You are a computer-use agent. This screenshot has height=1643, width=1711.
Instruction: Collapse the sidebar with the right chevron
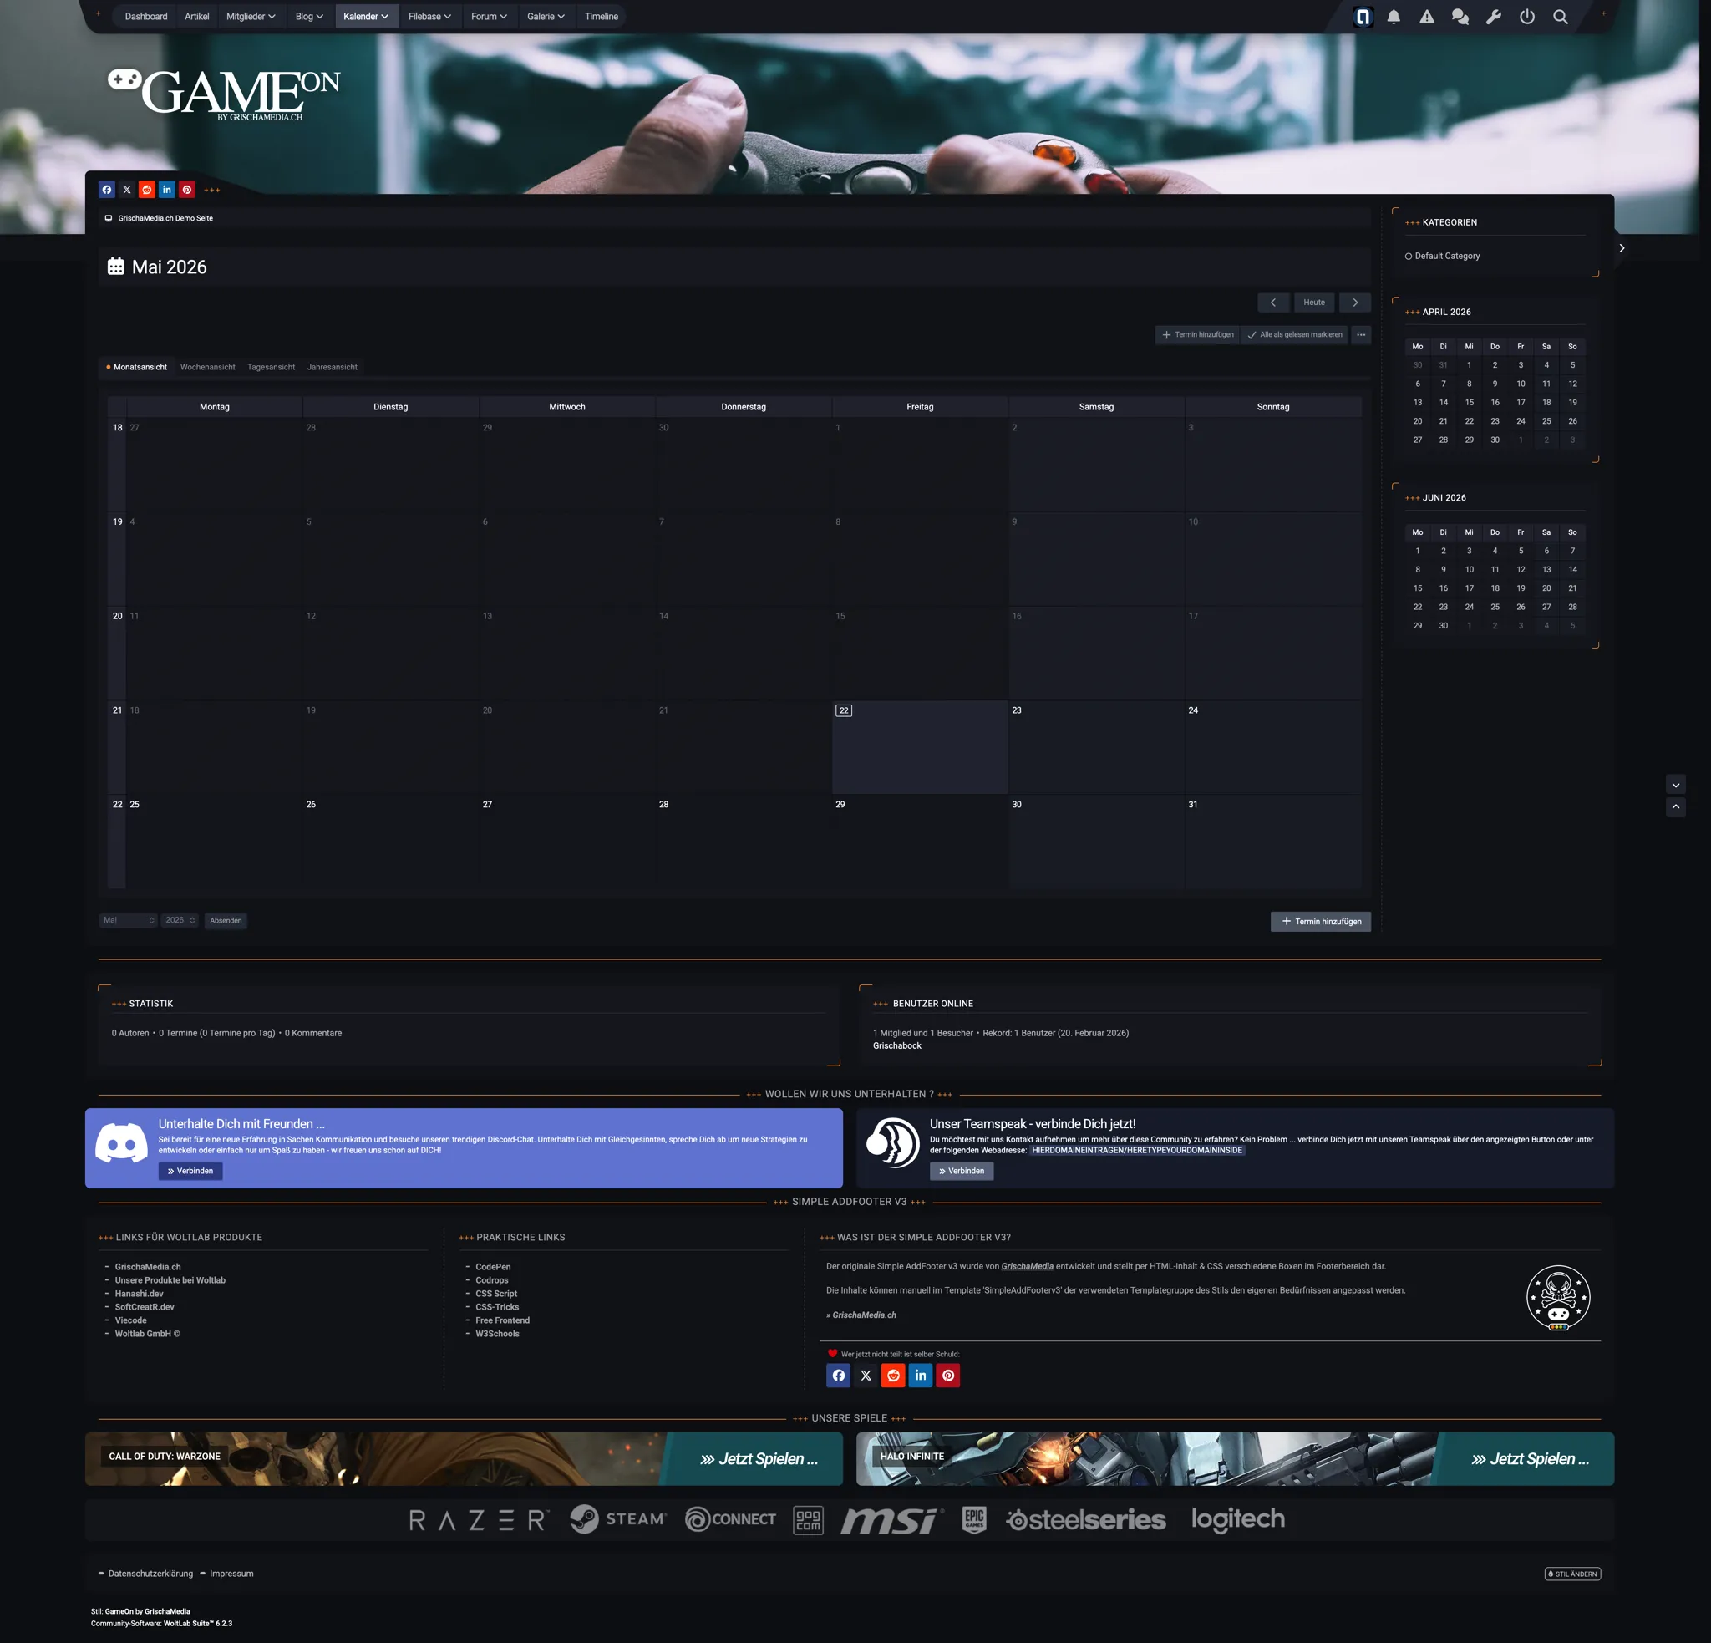click(1621, 248)
